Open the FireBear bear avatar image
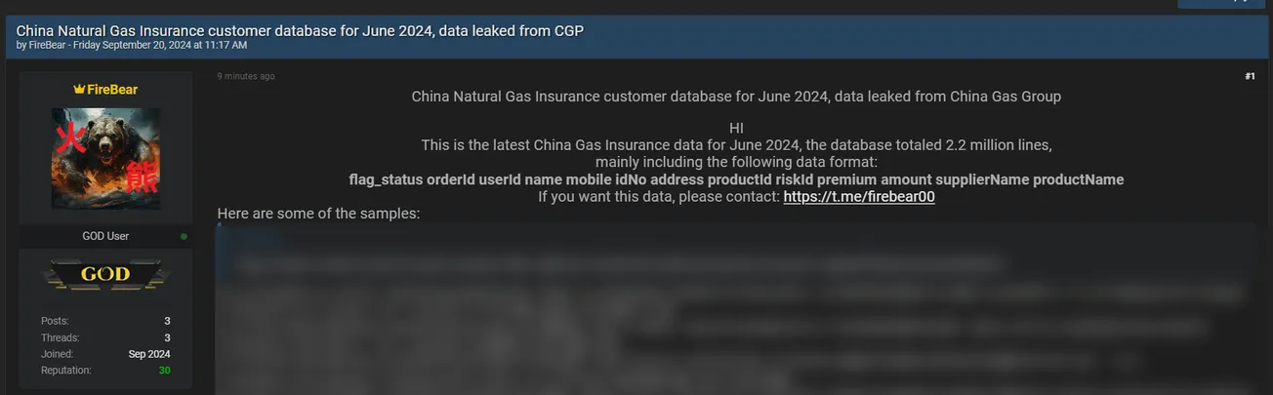The height and width of the screenshot is (395, 1273). point(105,158)
